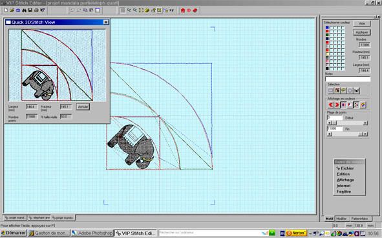382x238 pixels.
Task: Click the Début range slider right arrow
Action: 365,123
